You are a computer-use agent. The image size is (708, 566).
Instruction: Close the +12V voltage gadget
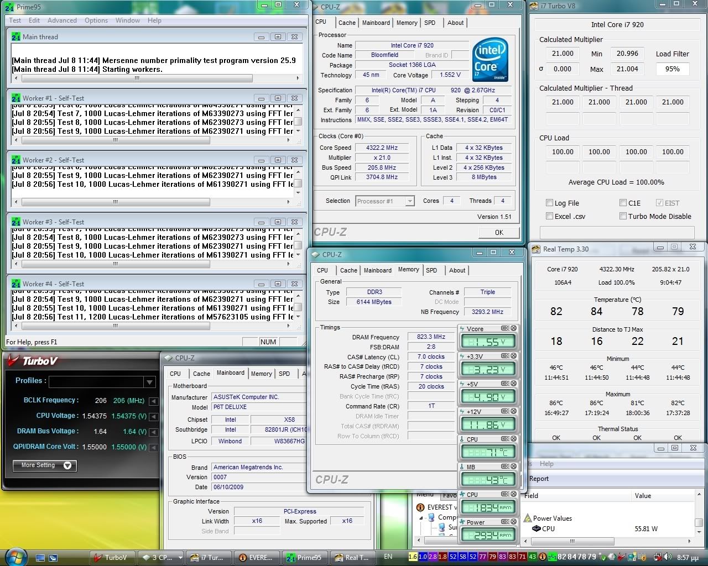tap(513, 411)
